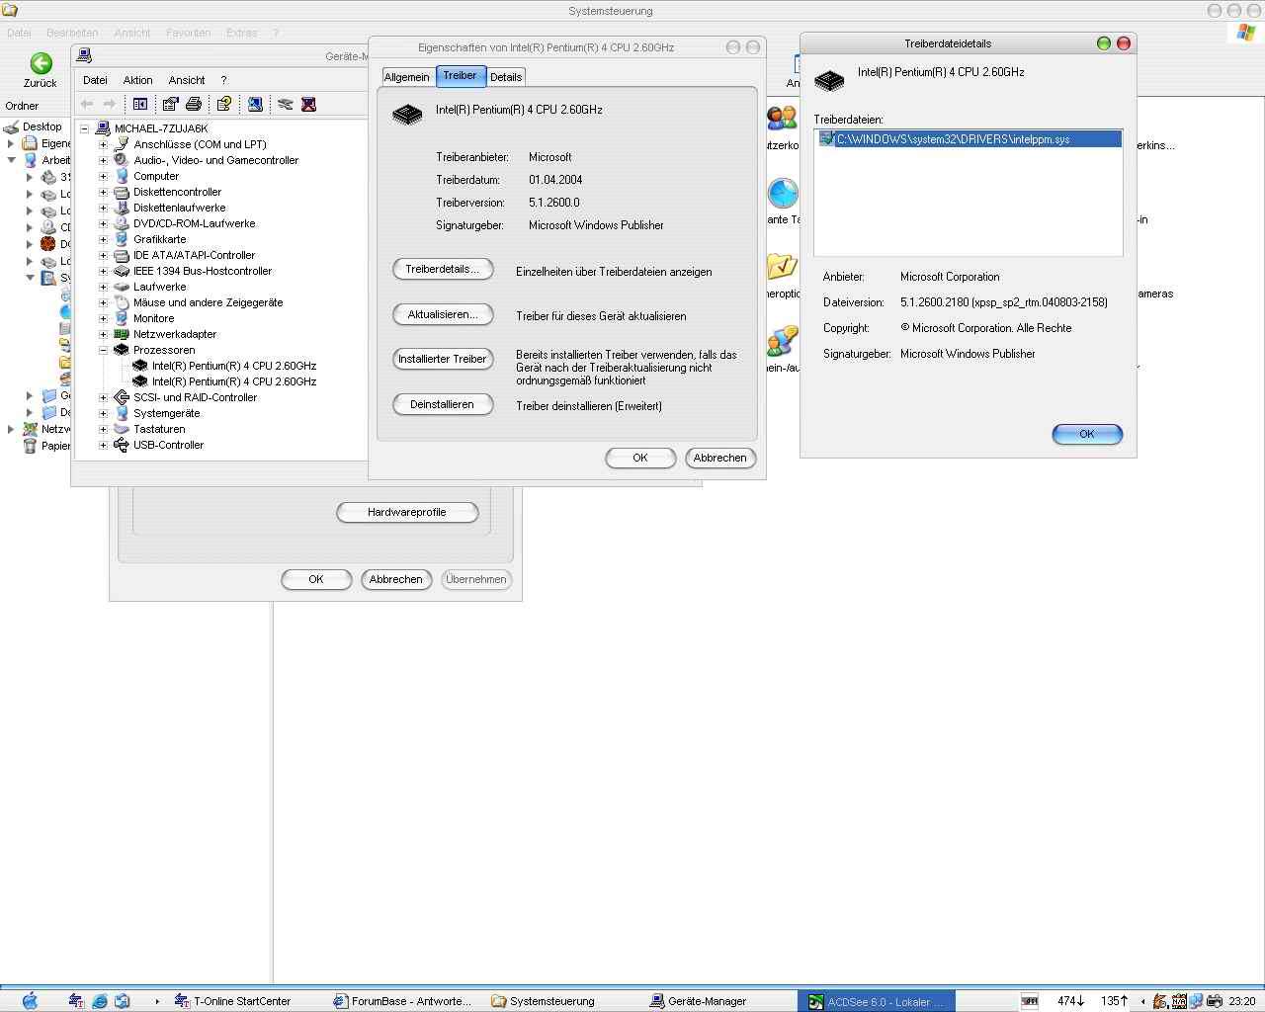Image resolution: width=1265 pixels, height=1012 pixels.
Task: Click the Internet Explorer quick launch icon
Action: (100, 1001)
